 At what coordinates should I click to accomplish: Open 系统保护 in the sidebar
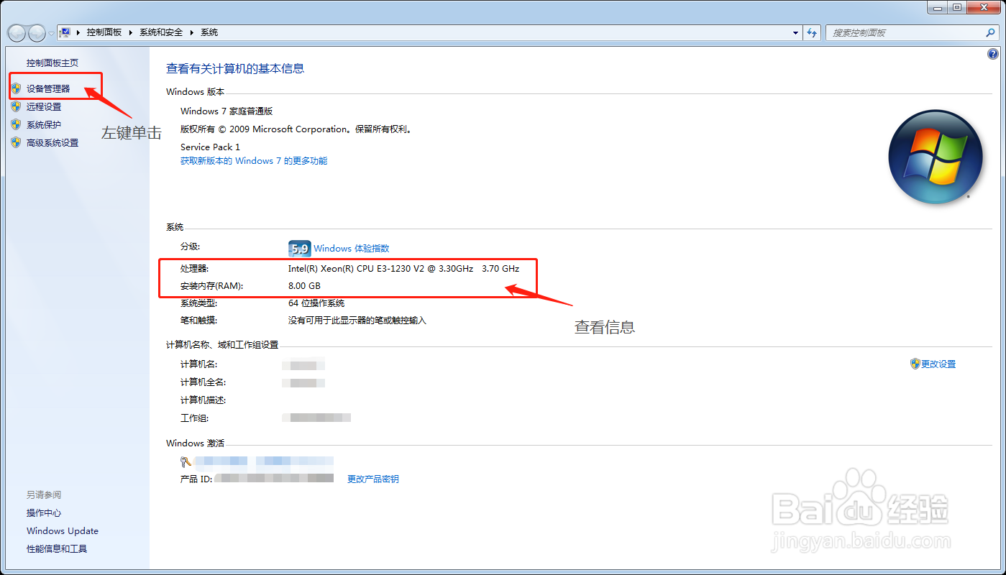coord(44,124)
